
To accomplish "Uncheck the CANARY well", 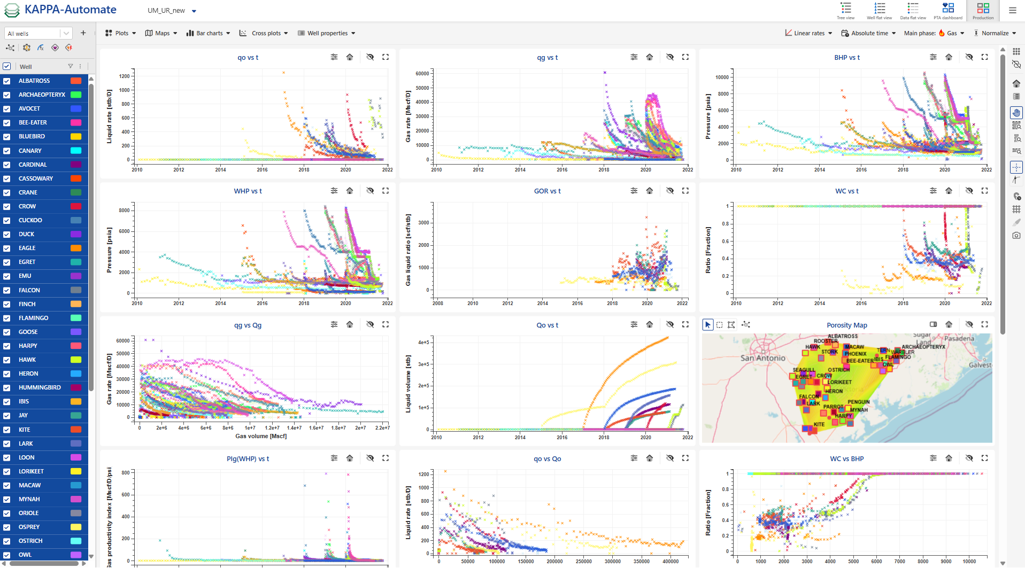I will [7, 150].
